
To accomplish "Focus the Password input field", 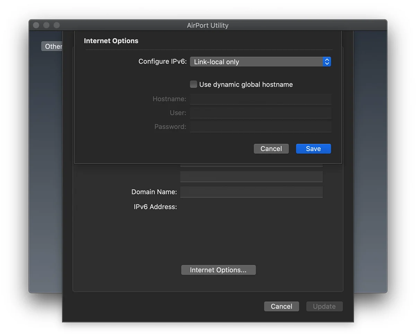I will point(260,127).
